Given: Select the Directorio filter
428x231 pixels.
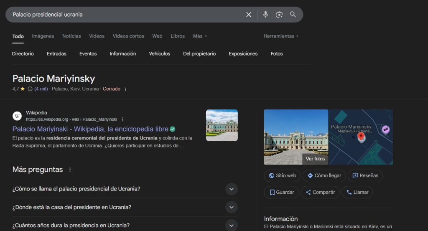Looking at the screenshot, I should coord(23,54).
